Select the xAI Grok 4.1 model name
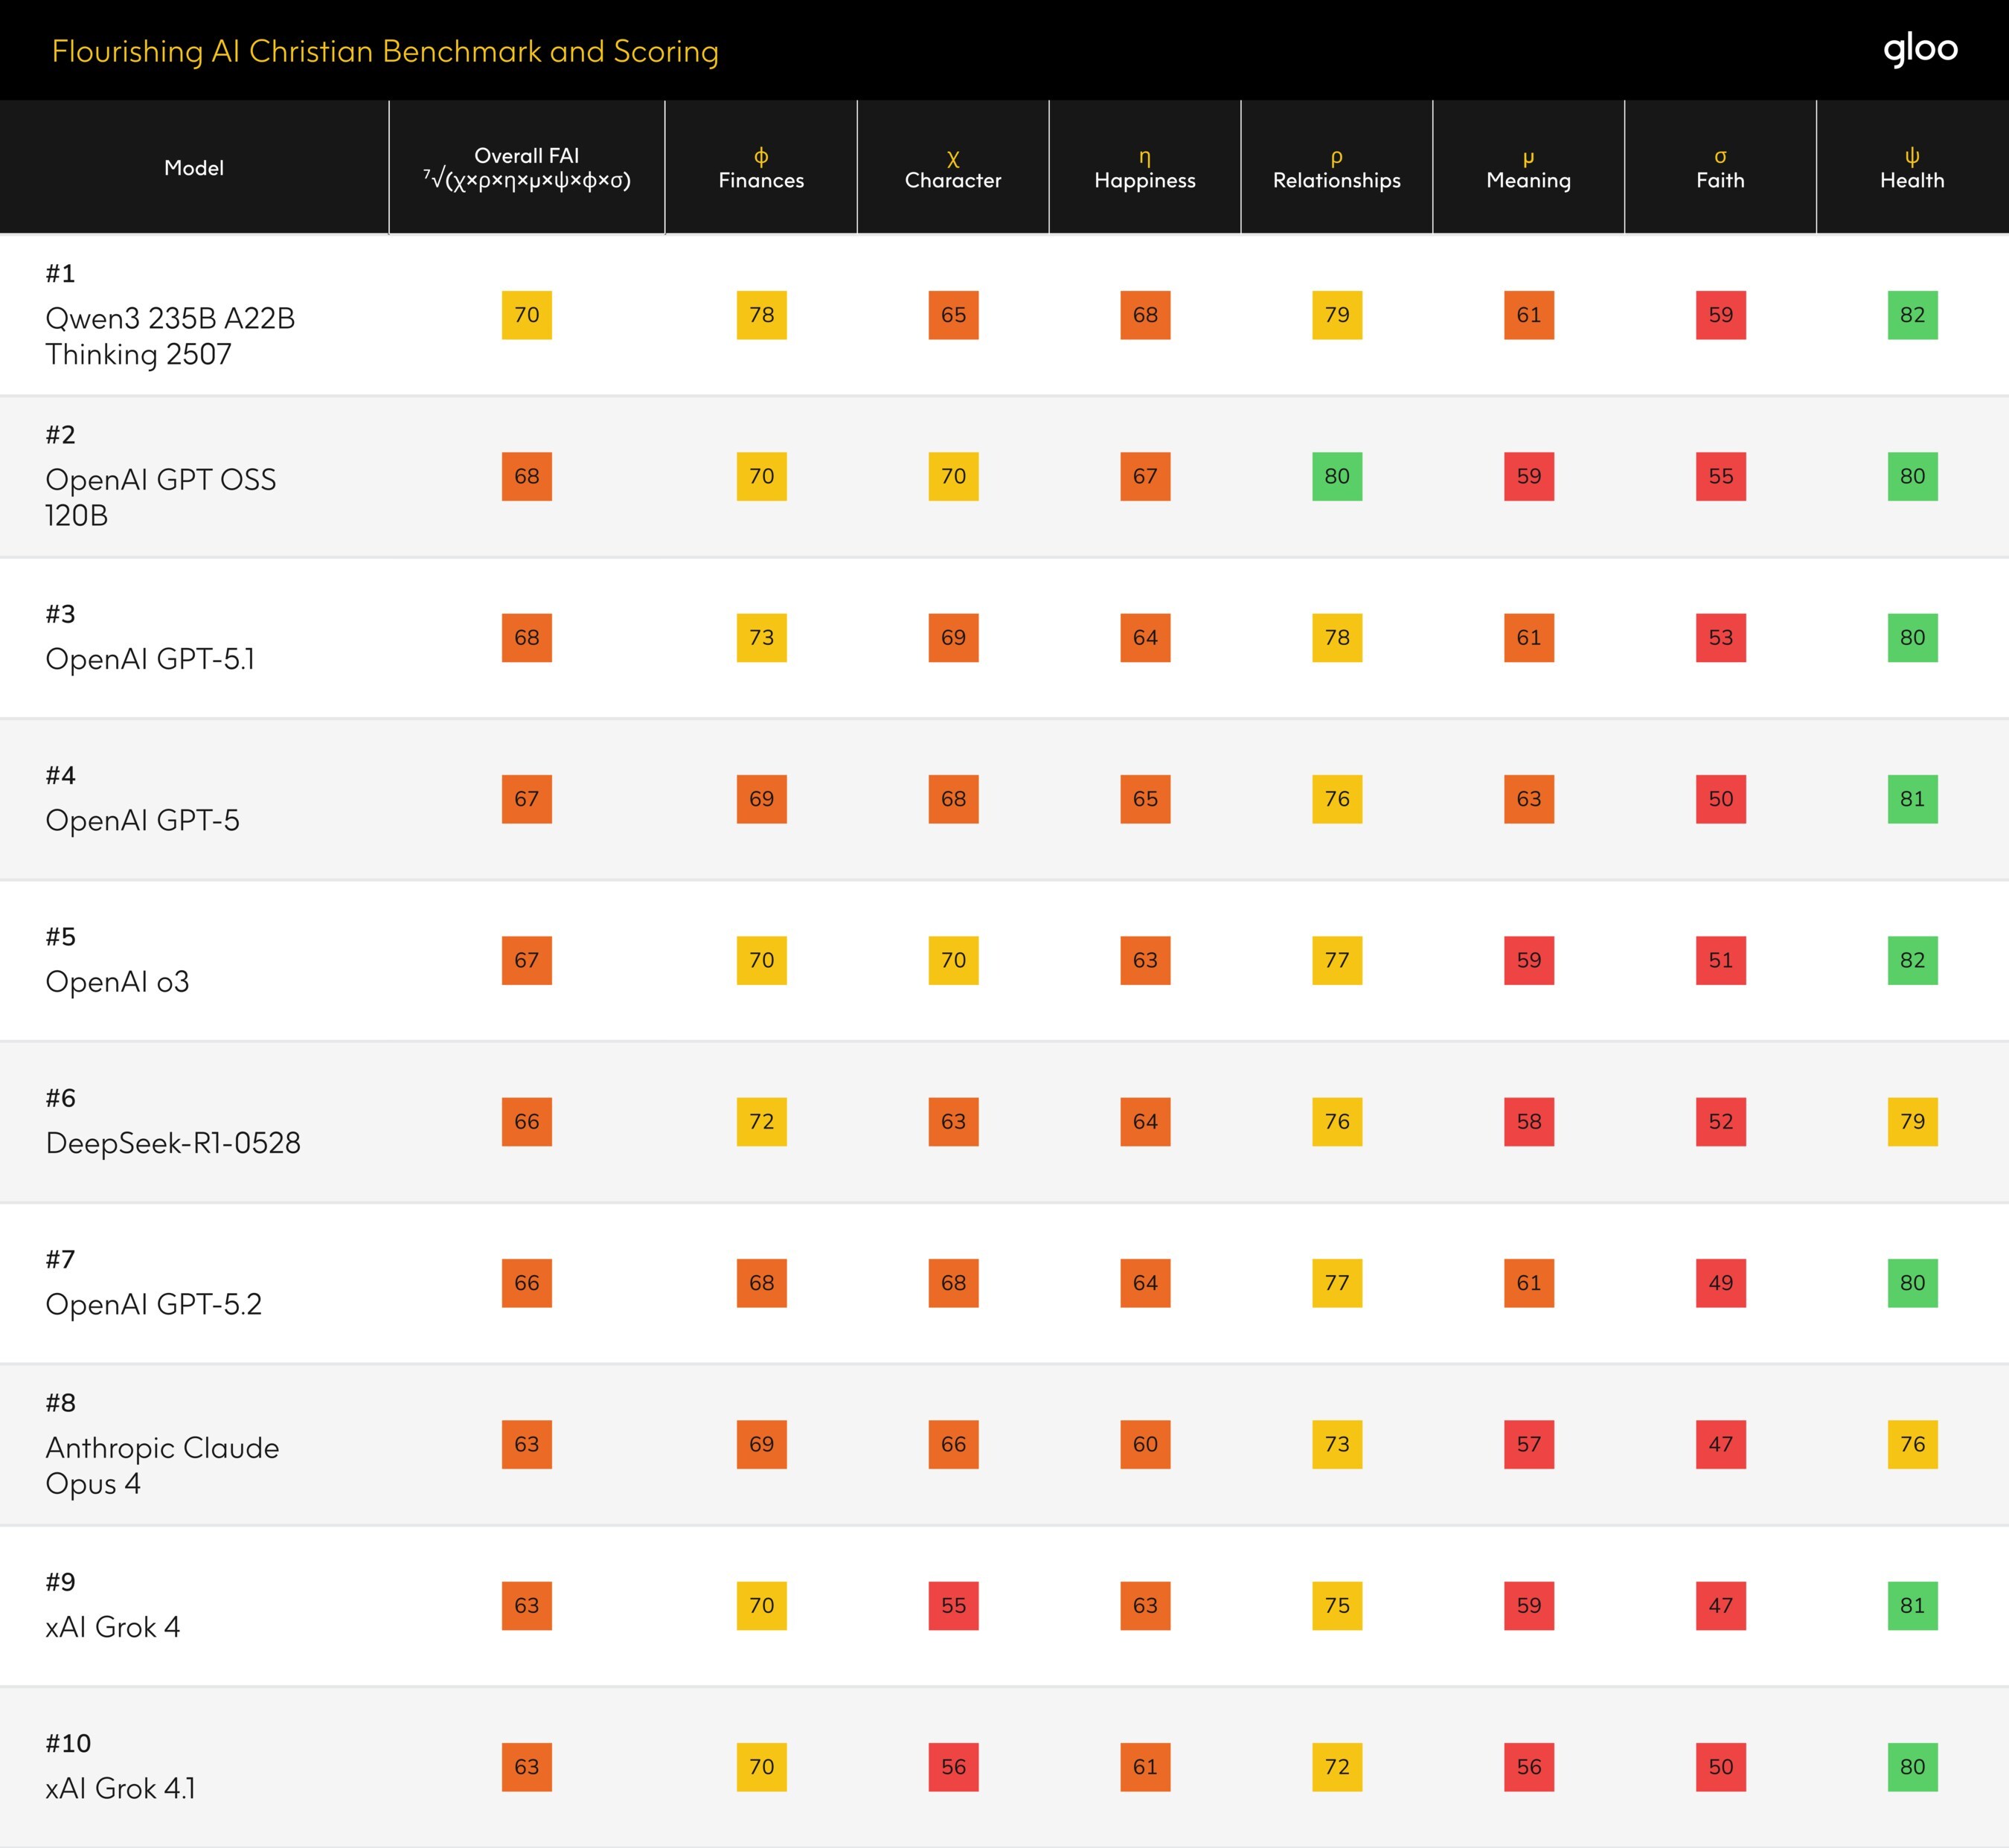 click(x=121, y=1787)
